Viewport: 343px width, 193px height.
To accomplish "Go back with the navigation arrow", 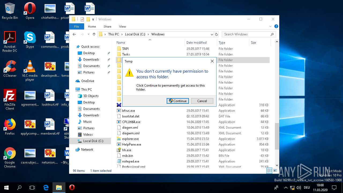I will coord(74,34).
